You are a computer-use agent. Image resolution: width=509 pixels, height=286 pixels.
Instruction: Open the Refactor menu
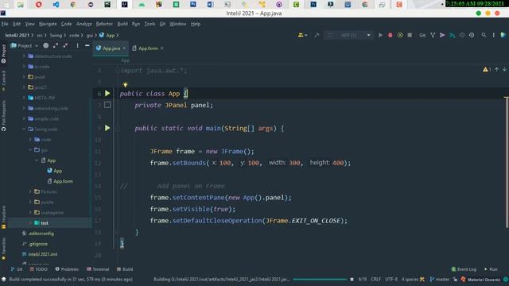tap(104, 24)
